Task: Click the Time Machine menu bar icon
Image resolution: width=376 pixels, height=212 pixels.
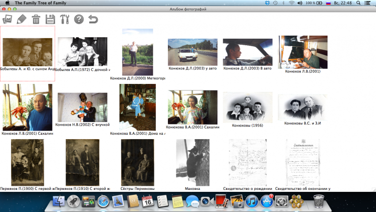Action: pyautogui.click(x=275, y=3)
